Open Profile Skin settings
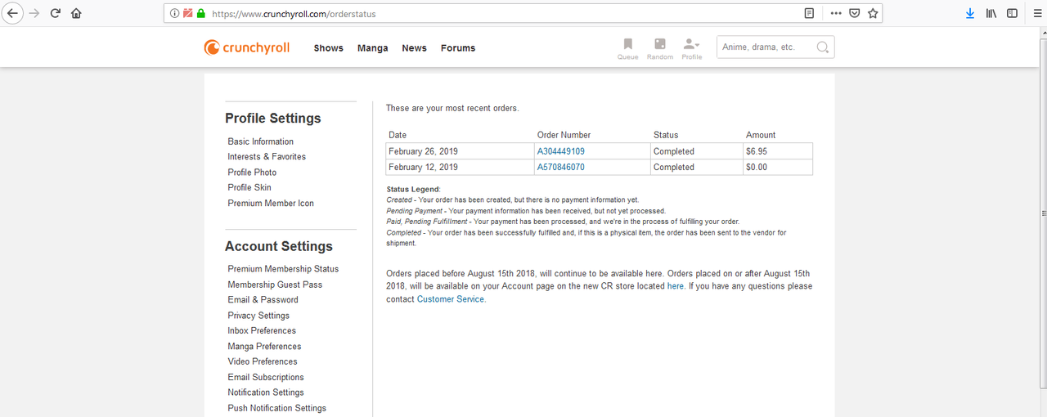This screenshot has height=417, width=1047. coord(249,187)
